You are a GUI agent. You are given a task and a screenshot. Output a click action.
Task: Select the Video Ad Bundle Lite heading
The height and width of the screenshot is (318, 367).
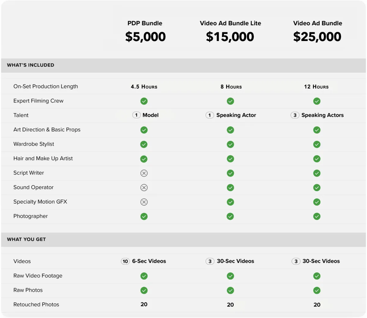pyautogui.click(x=230, y=23)
